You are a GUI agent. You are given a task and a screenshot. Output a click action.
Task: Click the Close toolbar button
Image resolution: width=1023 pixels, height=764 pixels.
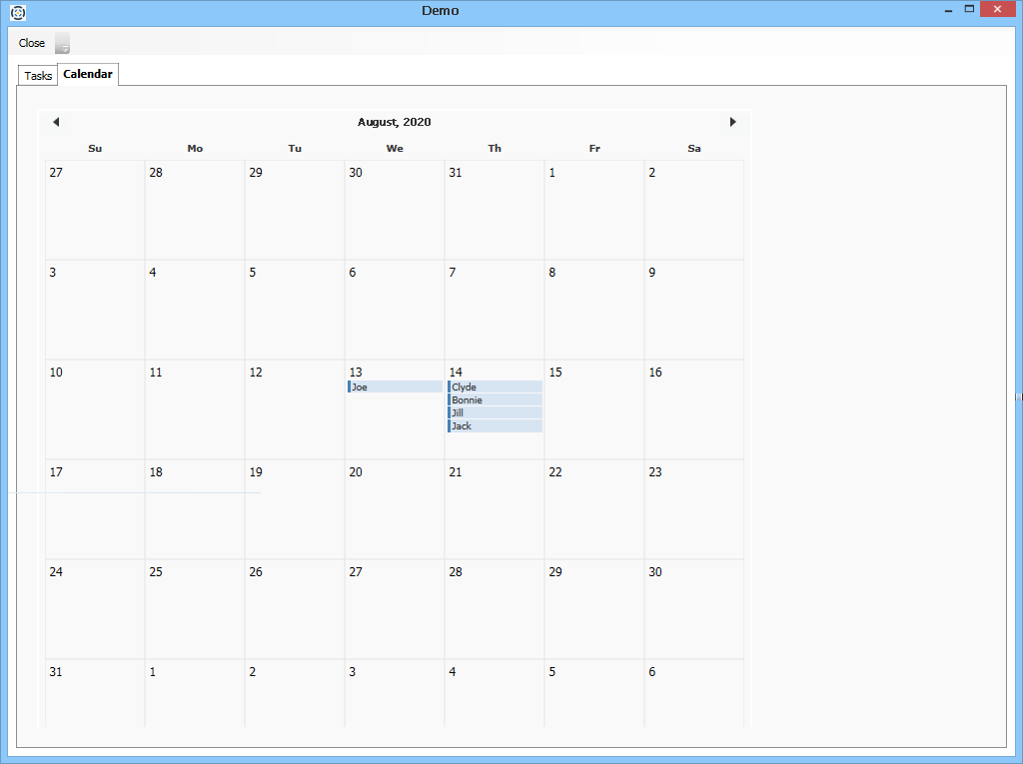[32, 44]
